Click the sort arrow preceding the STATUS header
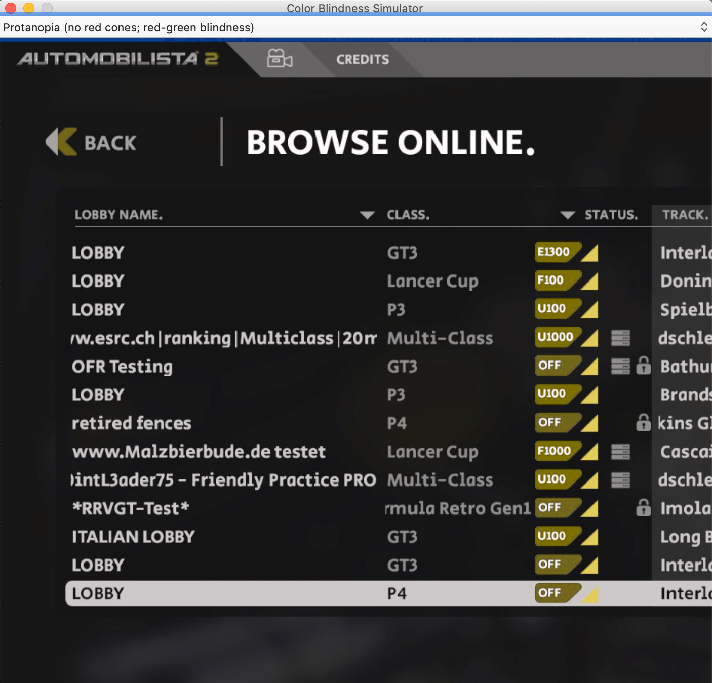The height and width of the screenshot is (683, 712). pos(568,215)
